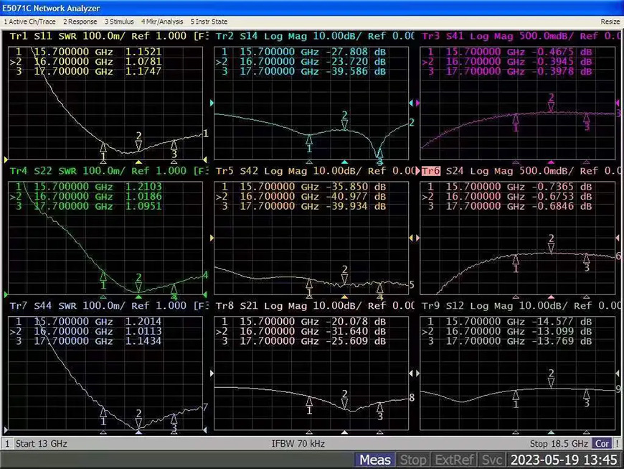
Task: Click the date and time display
Action: tap(564, 460)
